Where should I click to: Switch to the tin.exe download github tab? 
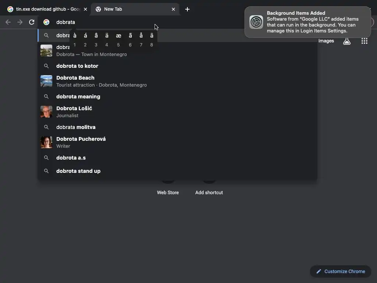47,9
